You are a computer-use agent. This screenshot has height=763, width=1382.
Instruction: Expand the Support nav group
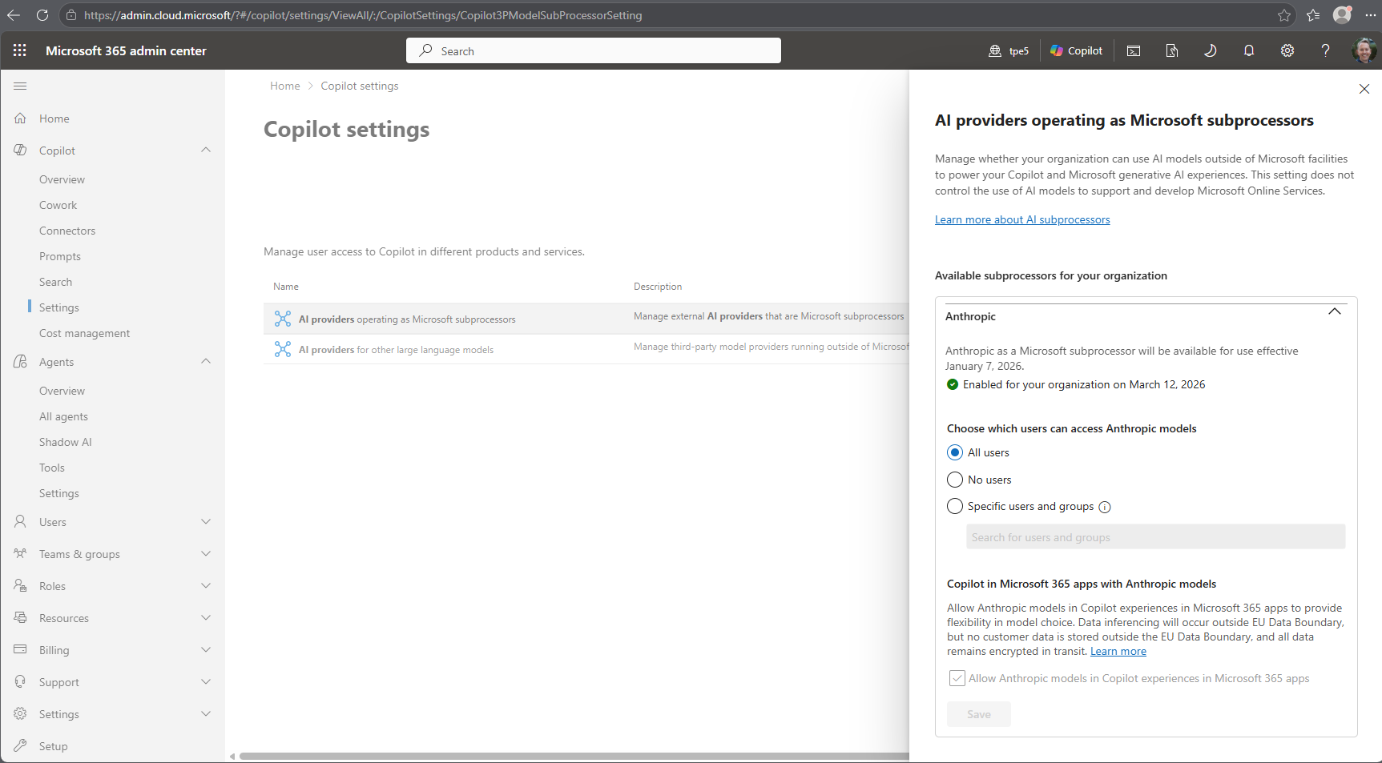tap(206, 682)
